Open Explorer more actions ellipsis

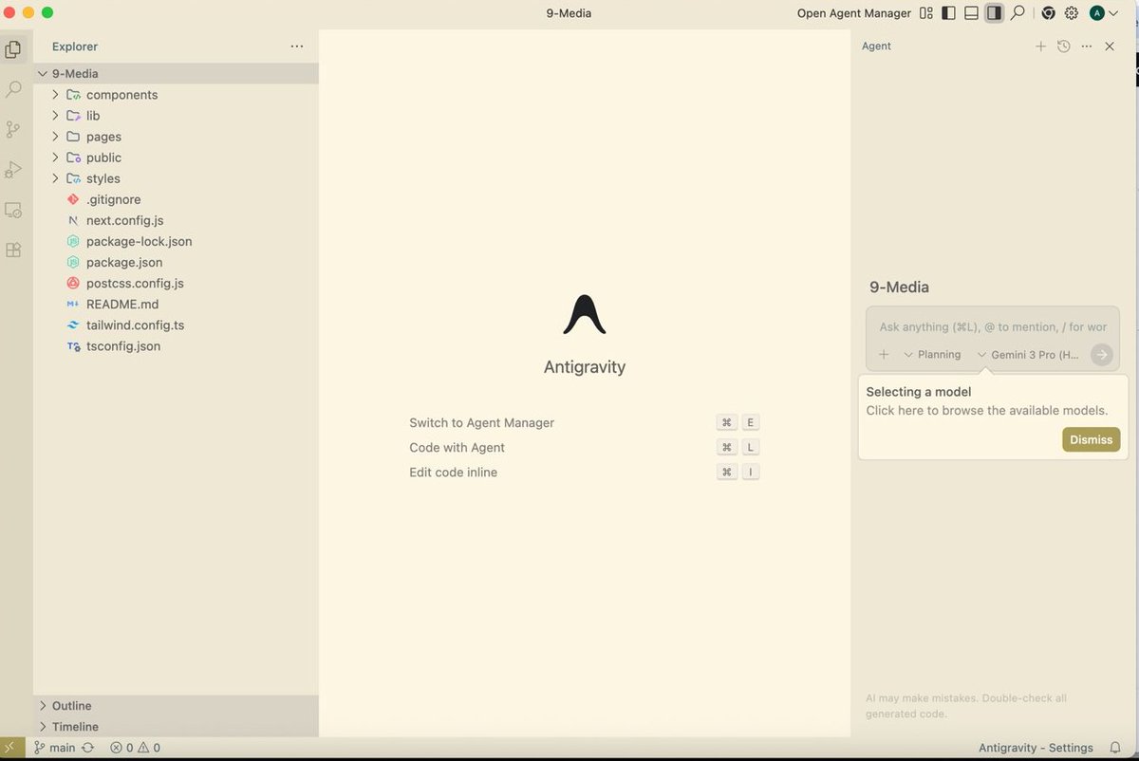click(297, 46)
